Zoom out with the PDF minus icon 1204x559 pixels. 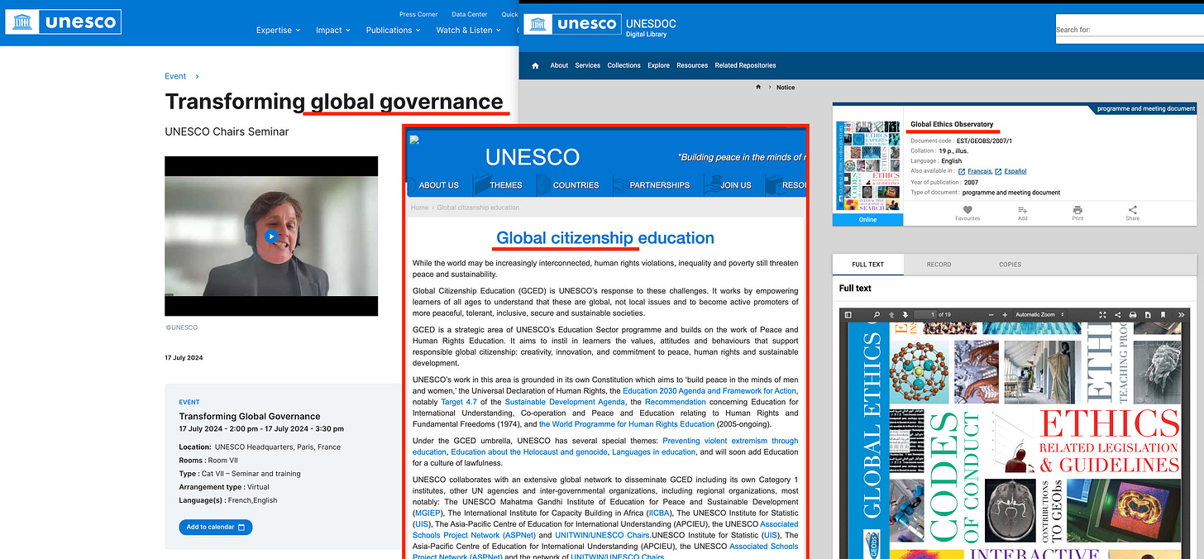[x=991, y=315]
